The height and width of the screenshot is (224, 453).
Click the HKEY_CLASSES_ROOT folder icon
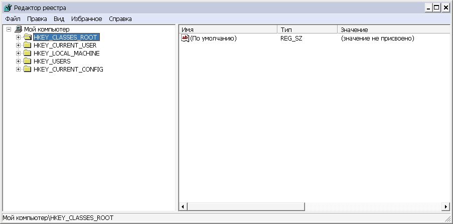tap(28, 37)
